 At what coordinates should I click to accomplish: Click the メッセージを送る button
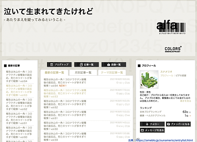pos(152,130)
